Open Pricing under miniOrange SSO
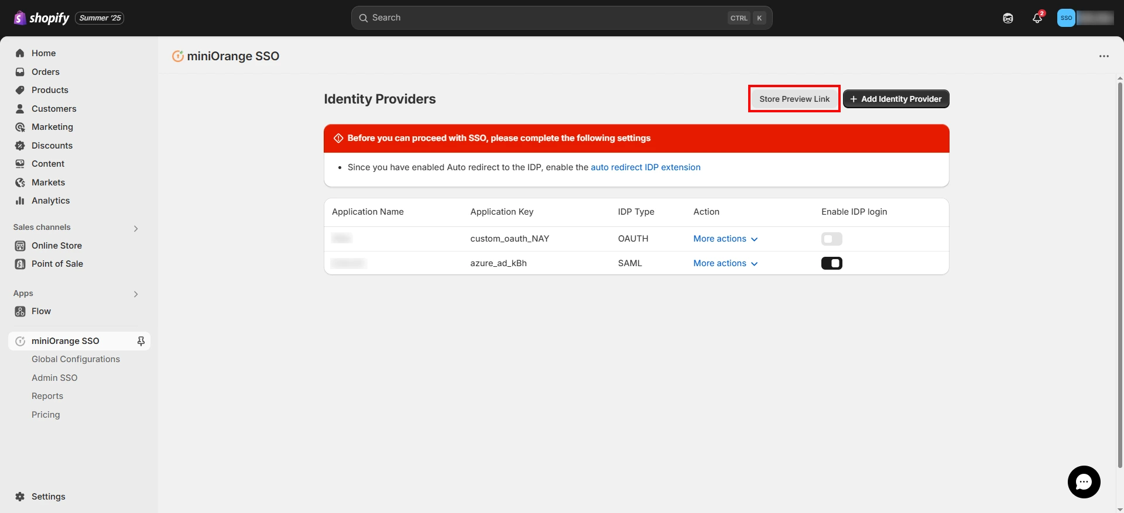The height and width of the screenshot is (513, 1124). tap(46, 415)
